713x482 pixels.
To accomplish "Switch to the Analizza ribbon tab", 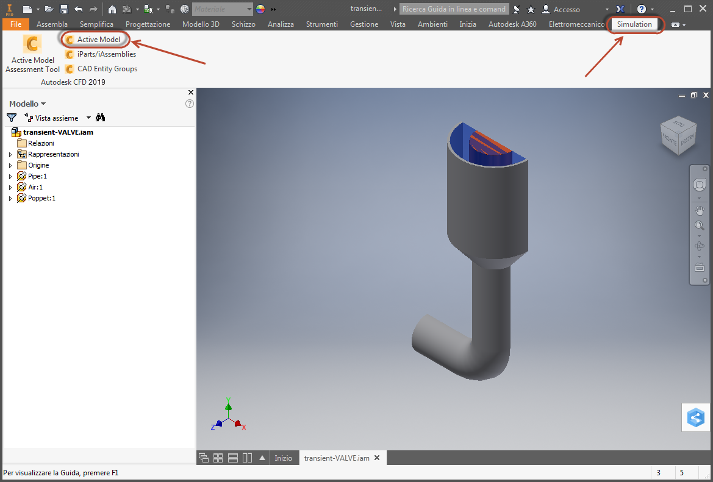I will [x=280, y=24].
